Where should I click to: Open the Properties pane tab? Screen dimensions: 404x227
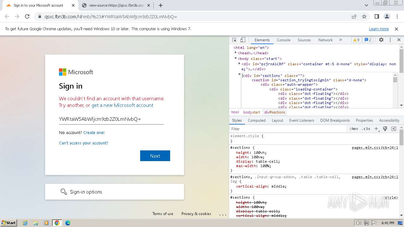click(364, 120)
